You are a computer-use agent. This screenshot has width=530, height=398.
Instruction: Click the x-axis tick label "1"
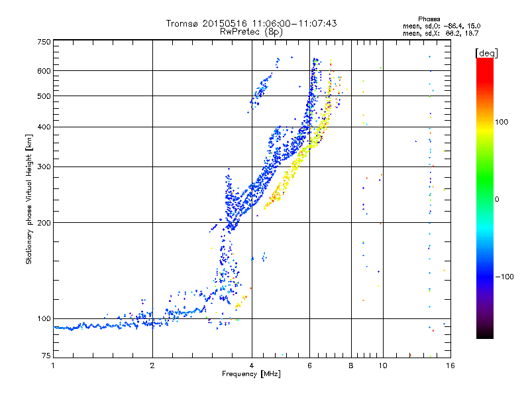tap(53, 365)
